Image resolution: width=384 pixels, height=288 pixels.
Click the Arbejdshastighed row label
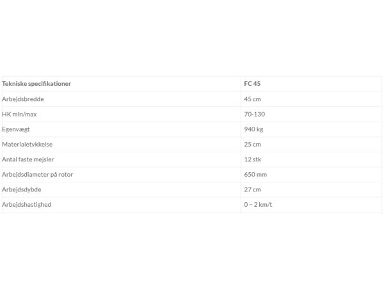click(x=27, y=205)
